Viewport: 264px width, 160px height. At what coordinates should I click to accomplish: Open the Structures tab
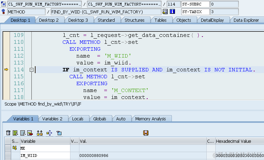[x=135, y=20]
